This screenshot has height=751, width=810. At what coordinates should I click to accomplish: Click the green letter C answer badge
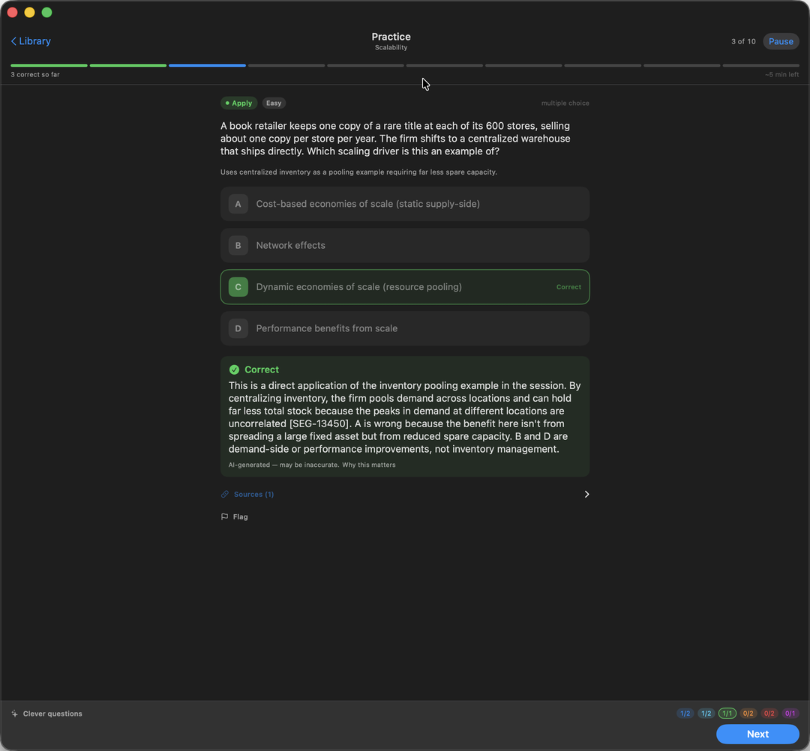[x=238, y=287]
